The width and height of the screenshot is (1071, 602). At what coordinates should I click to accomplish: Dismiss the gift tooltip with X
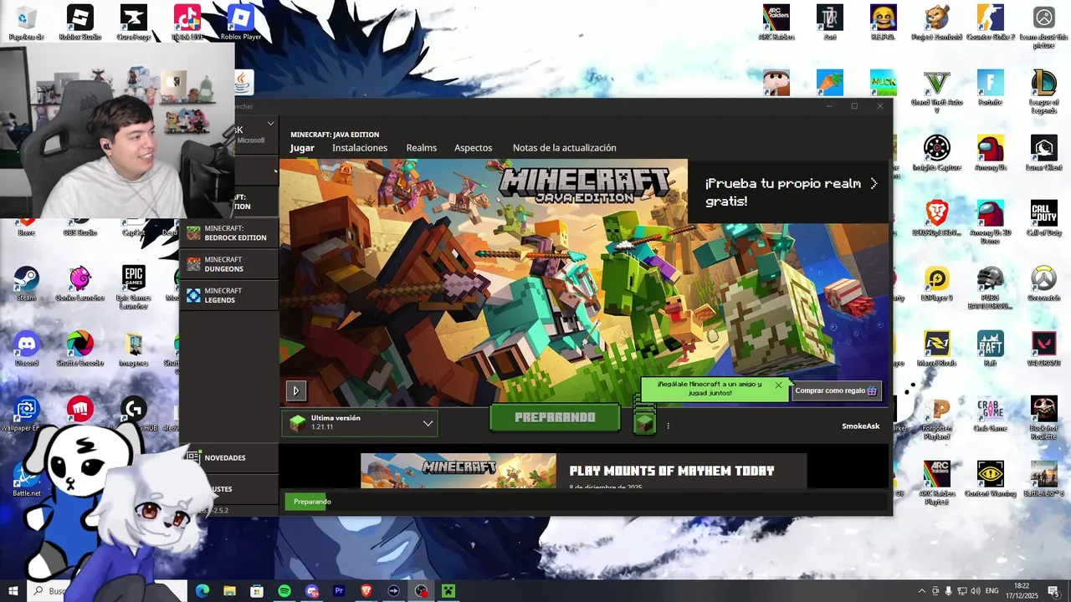point(778,385)
